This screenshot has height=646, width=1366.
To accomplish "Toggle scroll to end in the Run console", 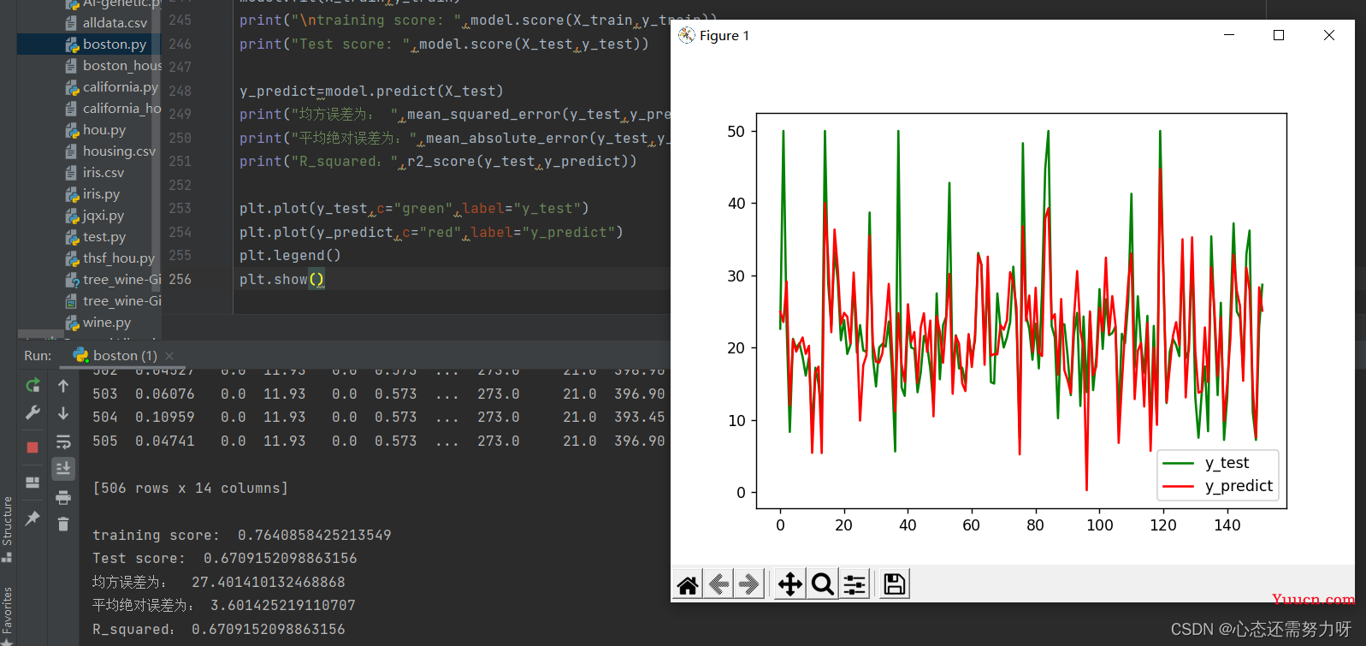I will [x=63, y=469].
